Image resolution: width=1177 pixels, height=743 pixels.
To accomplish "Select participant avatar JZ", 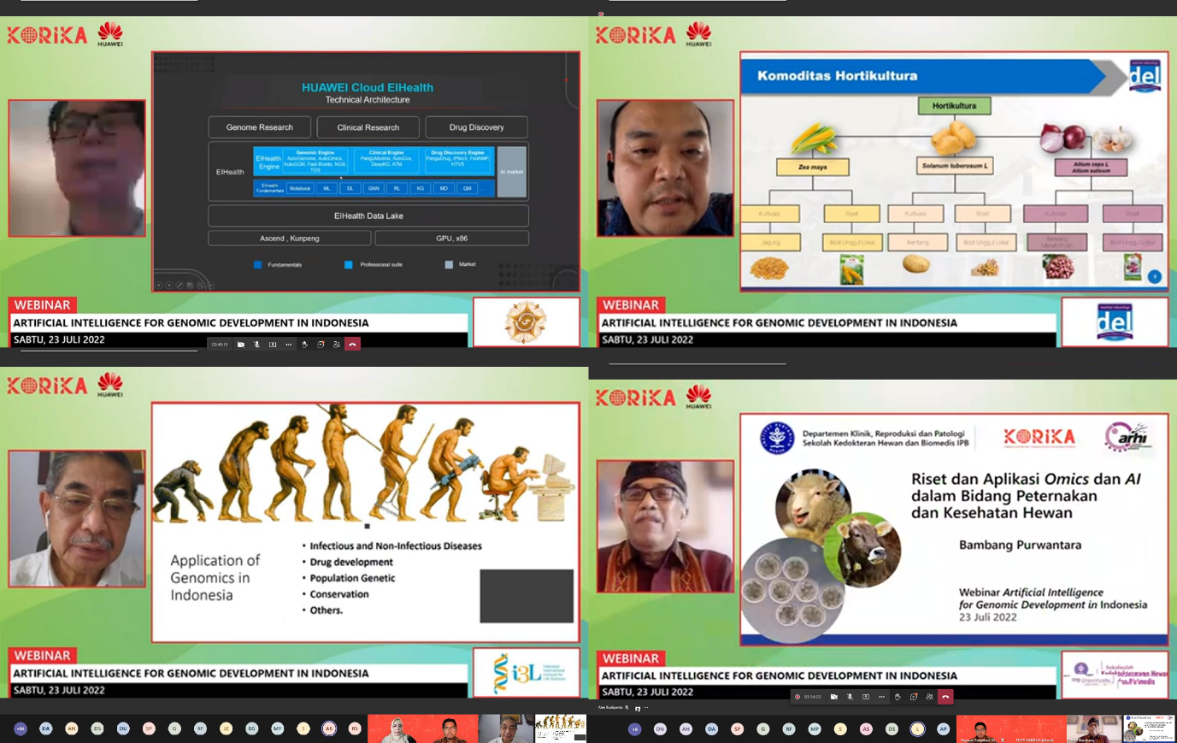I will (x=226, y=728).
